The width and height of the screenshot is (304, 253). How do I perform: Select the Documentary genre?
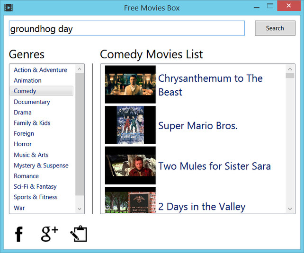32,102
